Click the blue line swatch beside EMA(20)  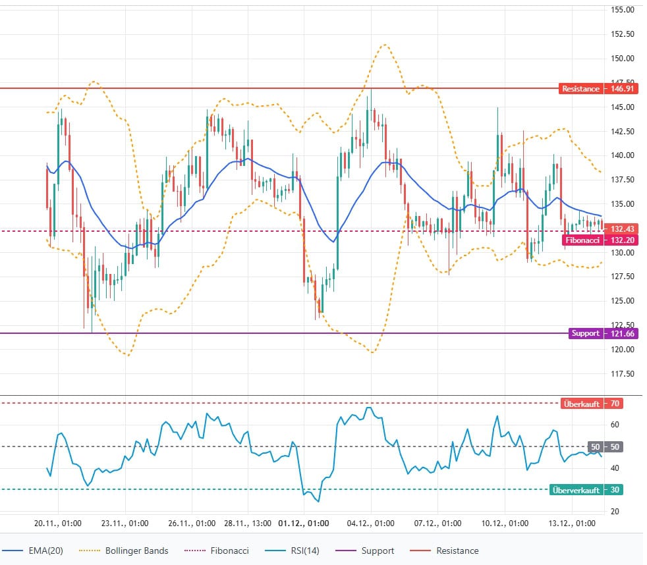click(16, 551)
